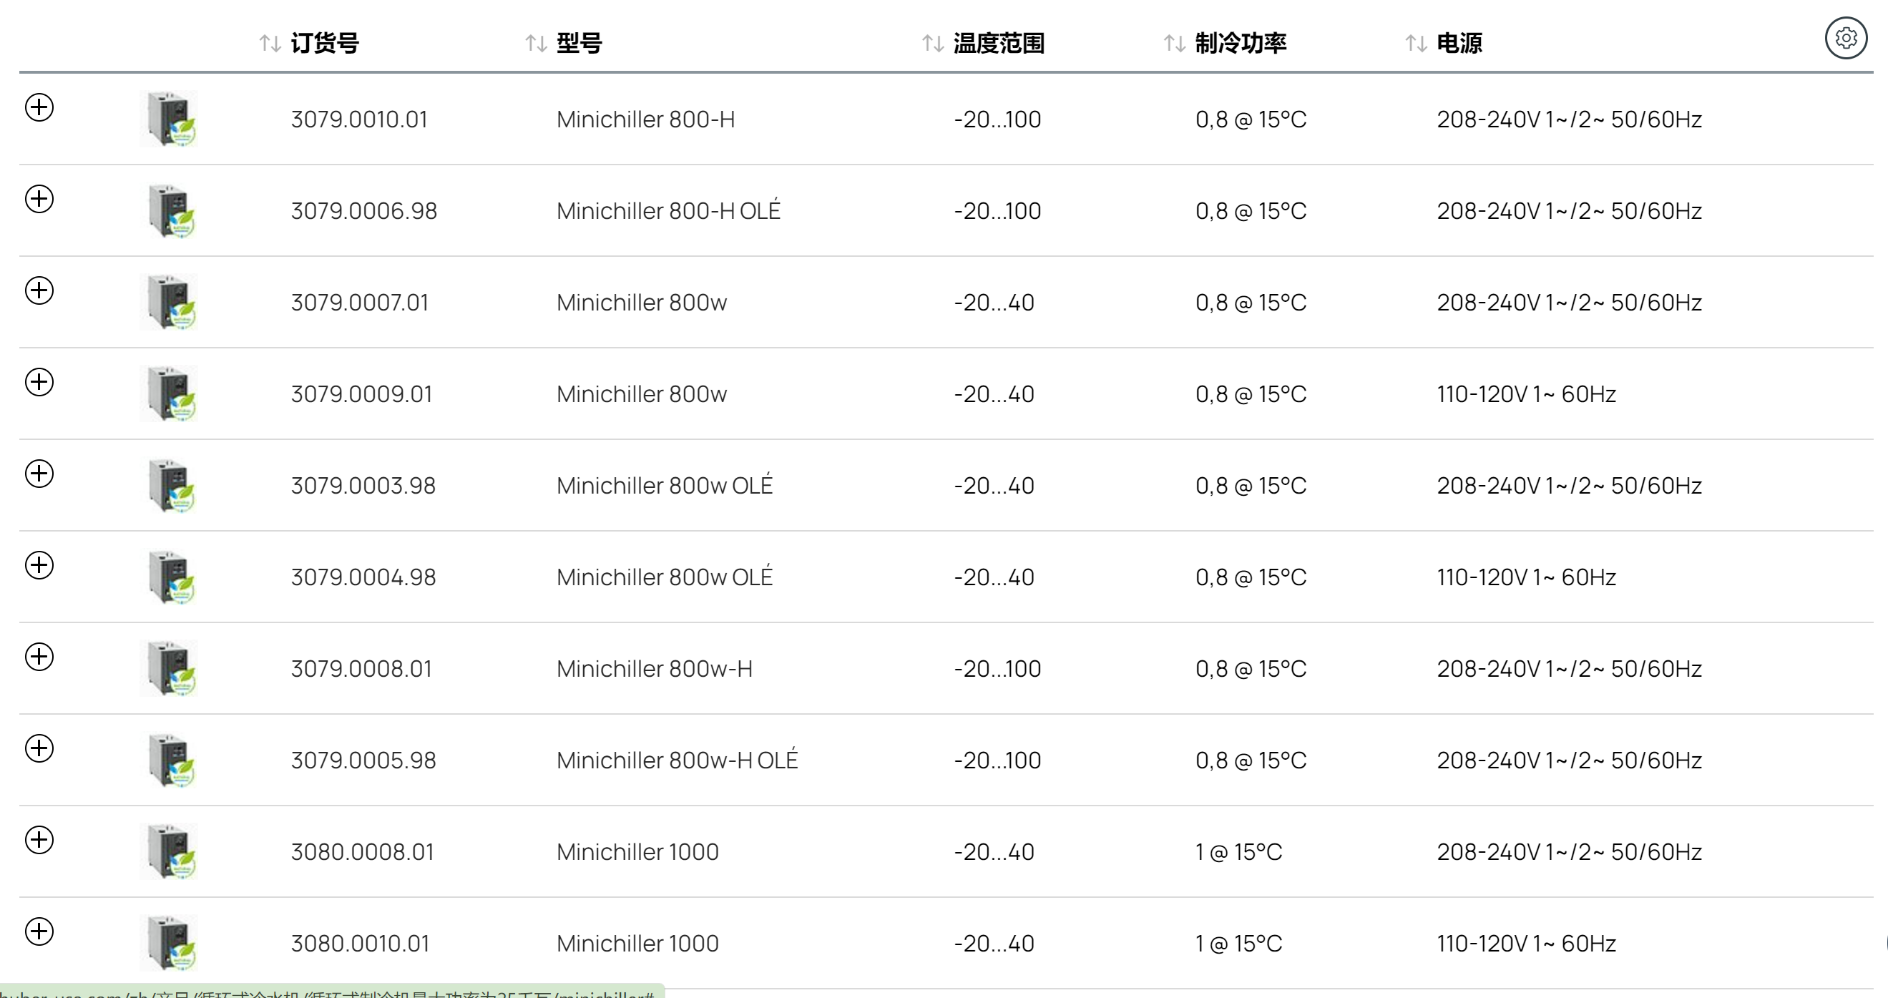Click Minichiller 1000 in row 3080.0010.01

pos(637,944)
